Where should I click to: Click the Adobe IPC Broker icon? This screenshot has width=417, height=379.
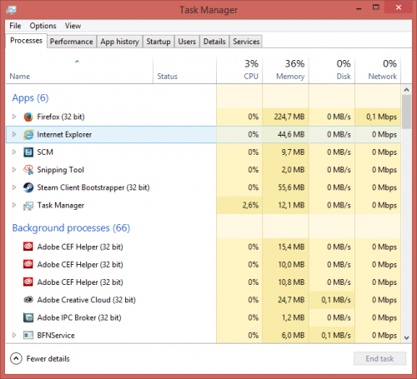point(28,317)
